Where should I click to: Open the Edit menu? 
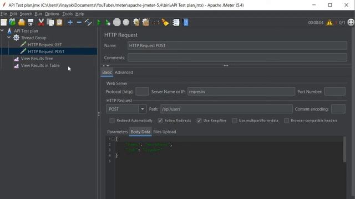pos(13,14)
